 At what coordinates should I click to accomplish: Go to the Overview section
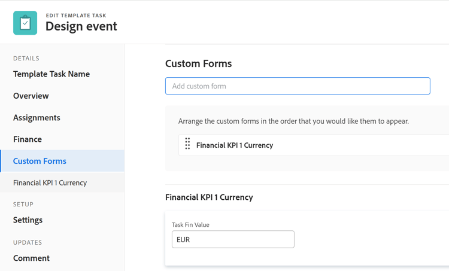pos(31,96)
